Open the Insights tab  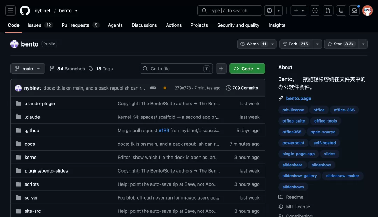pos(277,25)
